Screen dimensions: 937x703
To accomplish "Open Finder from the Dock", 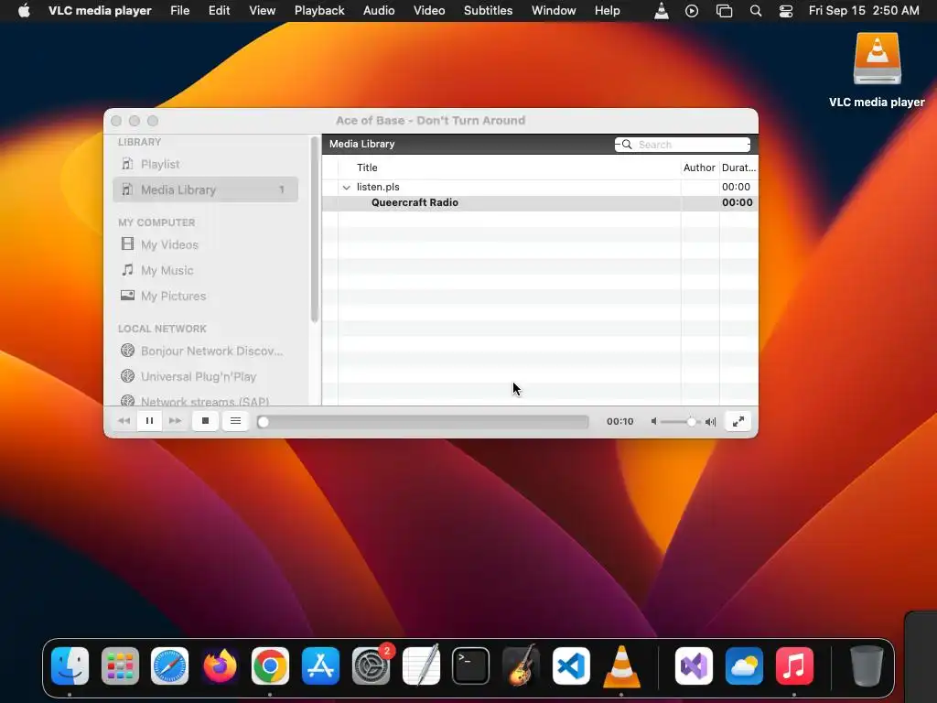I will [x=70, y=665].
